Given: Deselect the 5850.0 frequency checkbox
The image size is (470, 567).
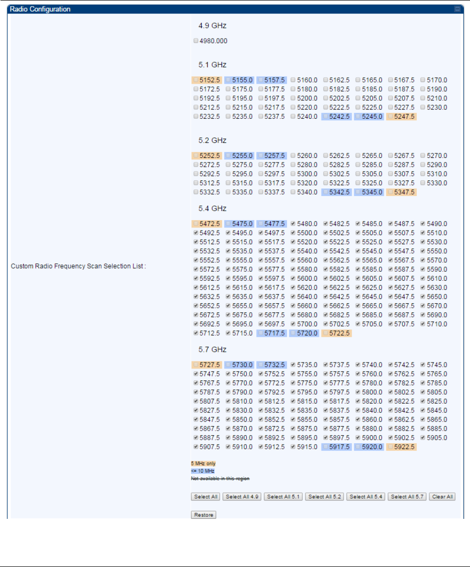Looking at the screenshot, I should point(228,420).
